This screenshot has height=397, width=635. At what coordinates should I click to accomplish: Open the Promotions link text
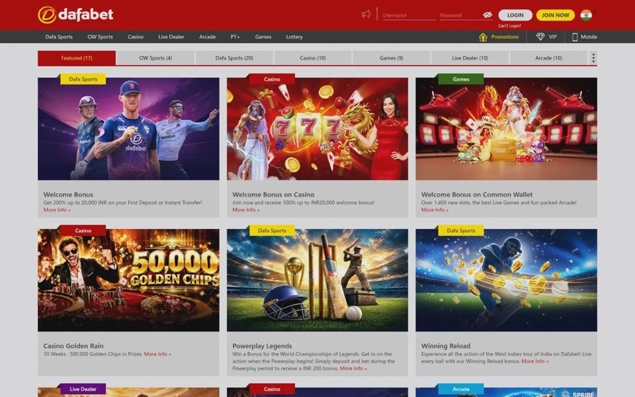(505, 37)
